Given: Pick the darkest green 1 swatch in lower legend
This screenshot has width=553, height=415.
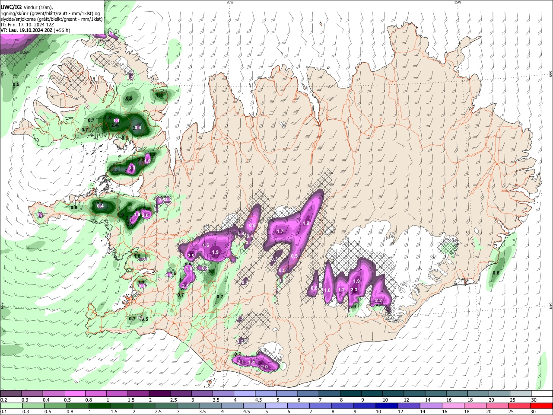Looking at the screenshot, I should pyautogui.click(x=99, y=405).
